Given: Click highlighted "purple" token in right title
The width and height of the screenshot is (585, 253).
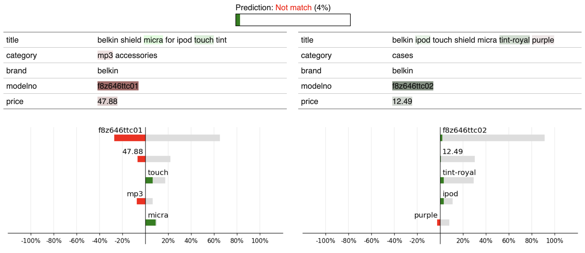Looking at the screenshot, I should (x=543, y=40).
